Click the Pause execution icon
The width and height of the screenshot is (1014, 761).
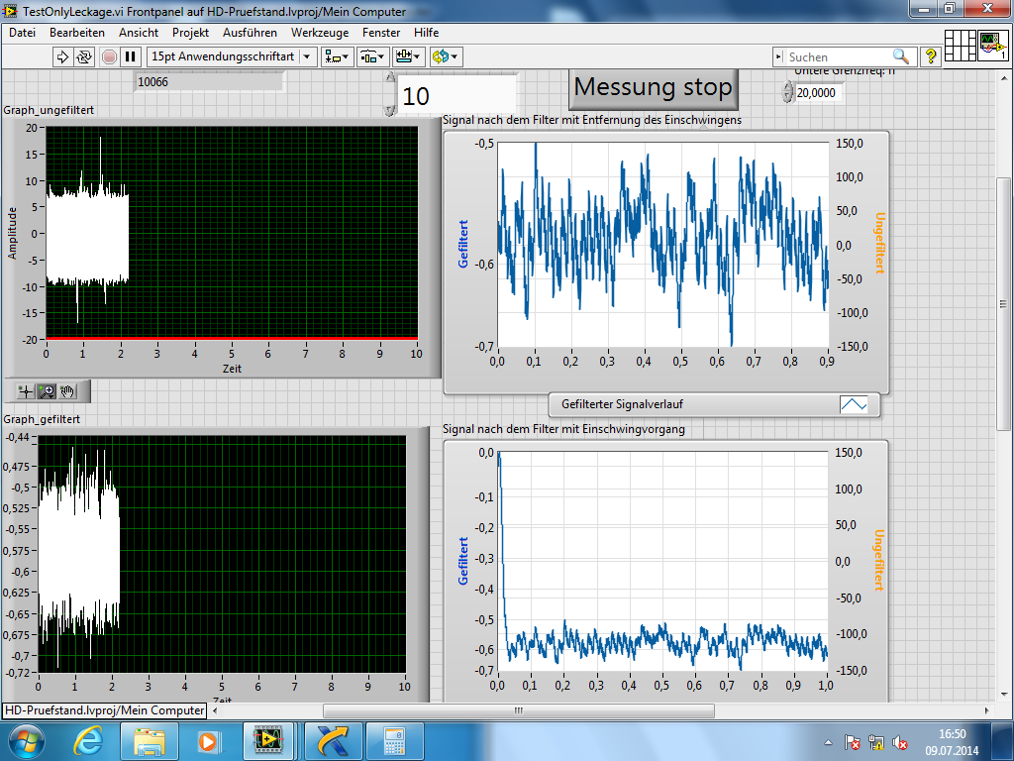click(x=130, y=56)
